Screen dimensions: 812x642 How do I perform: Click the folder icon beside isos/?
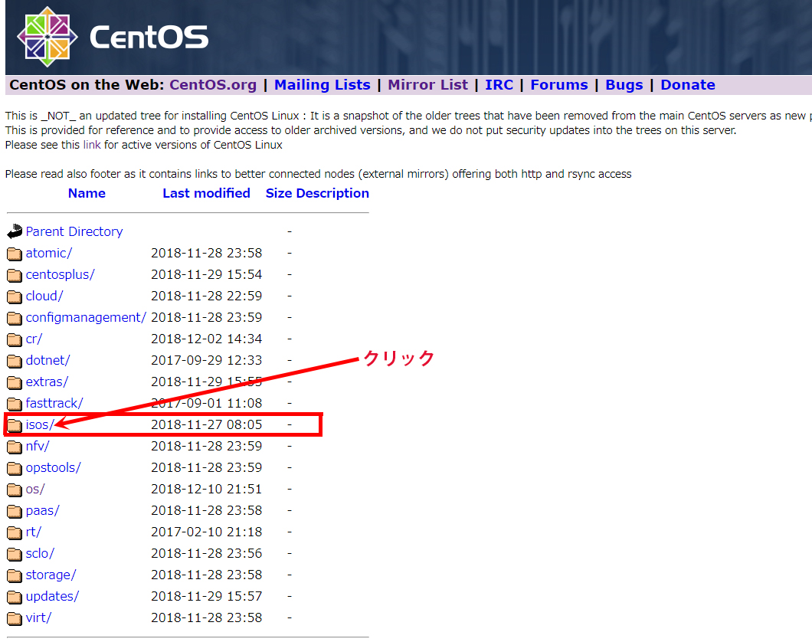coord(15,426)
